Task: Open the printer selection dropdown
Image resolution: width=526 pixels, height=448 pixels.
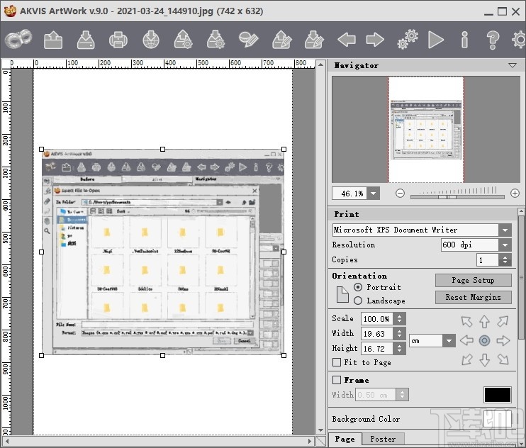Action: tap(505, 230)
